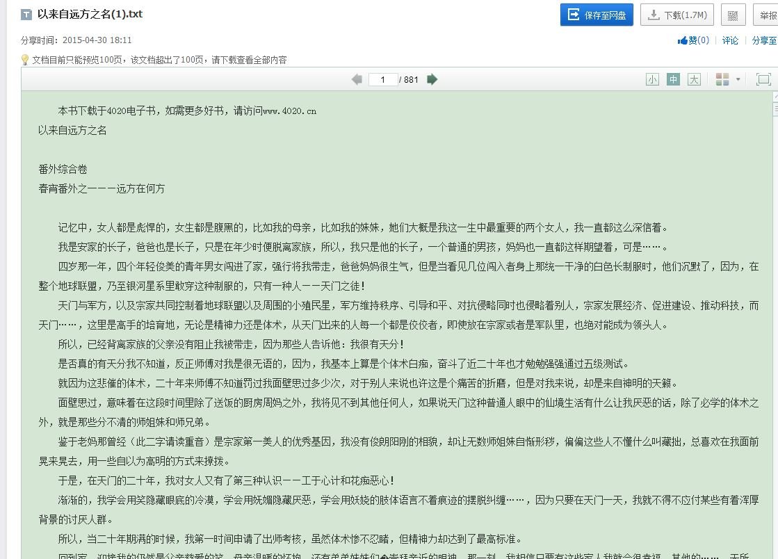Pick a reading background color swatch
Viewport: 778px width, 559px height.
(x=722, y=79)
